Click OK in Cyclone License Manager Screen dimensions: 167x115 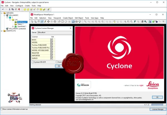(59, 66)
